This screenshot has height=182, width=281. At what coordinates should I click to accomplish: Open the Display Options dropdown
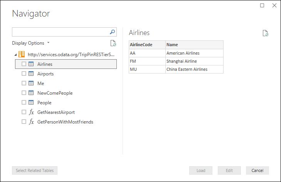coord(31,43)
